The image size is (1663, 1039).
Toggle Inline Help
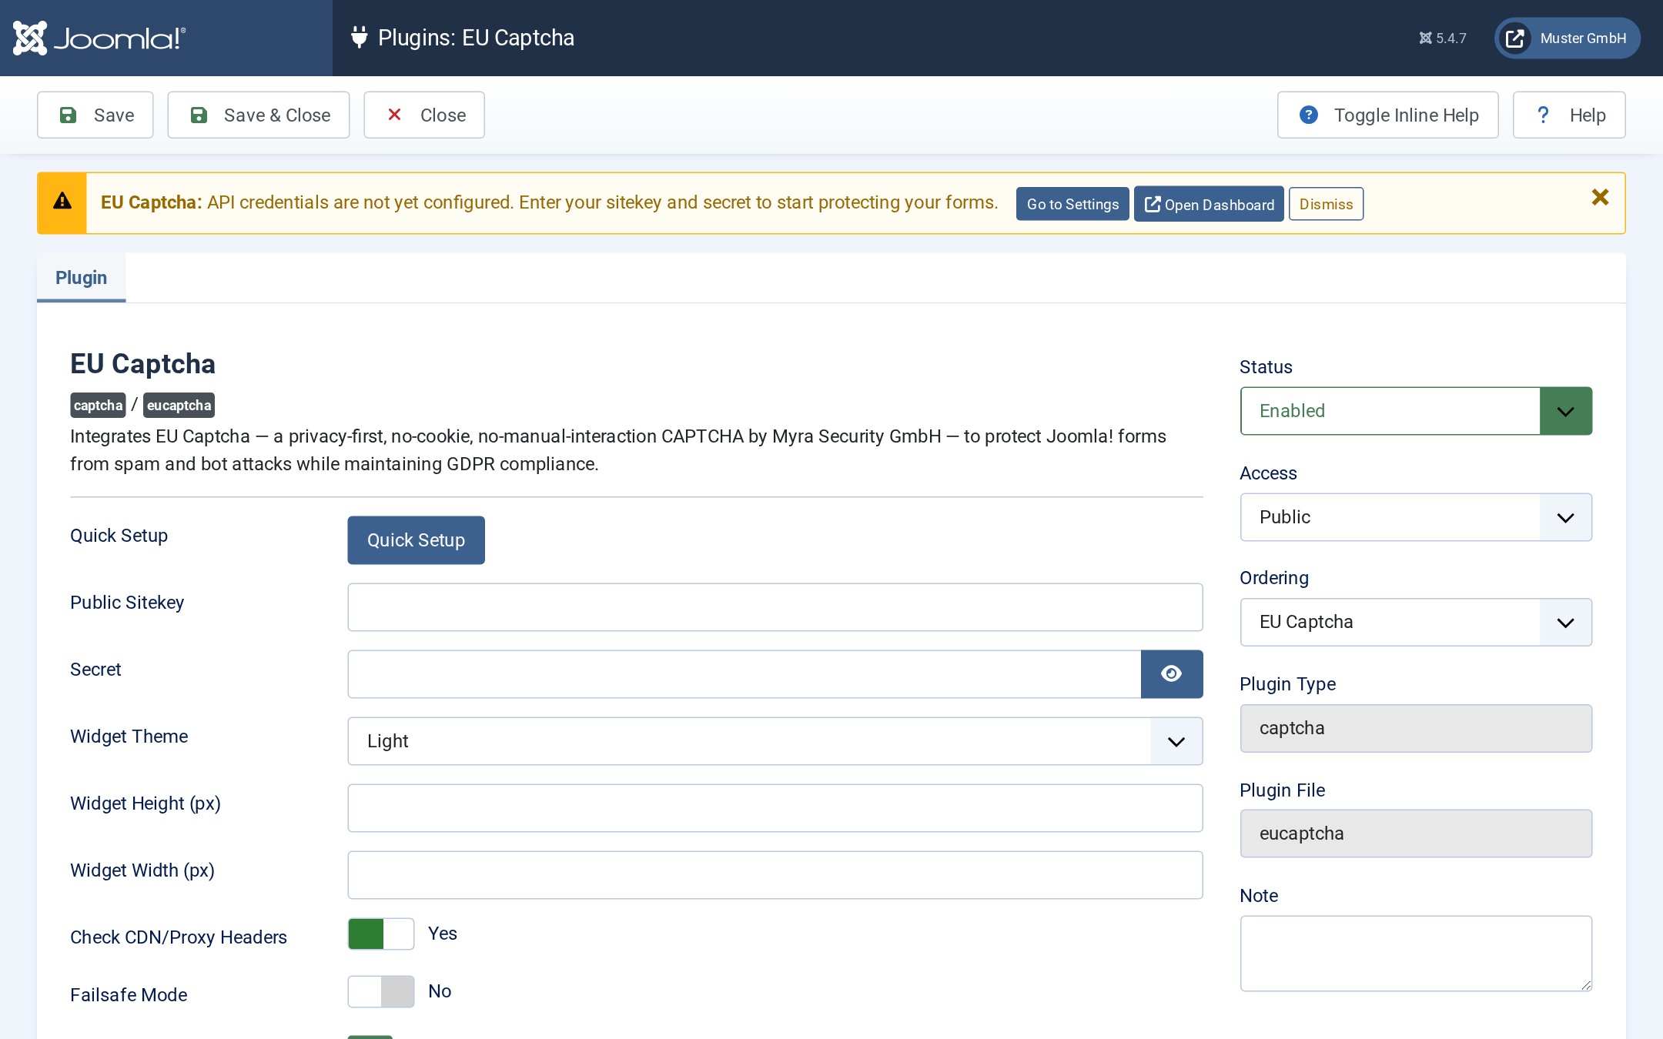[x=1388, y=115]
